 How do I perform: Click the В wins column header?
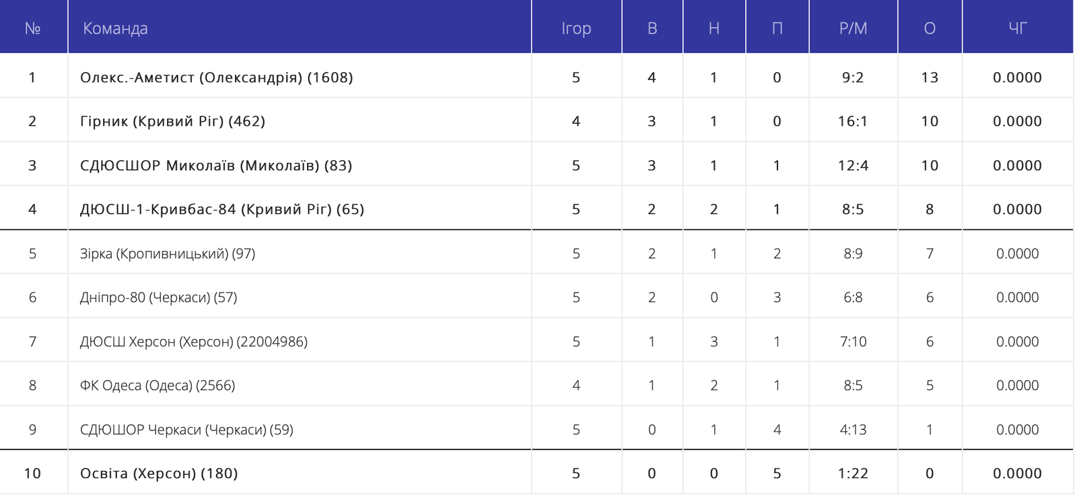[x=652, y=28]
